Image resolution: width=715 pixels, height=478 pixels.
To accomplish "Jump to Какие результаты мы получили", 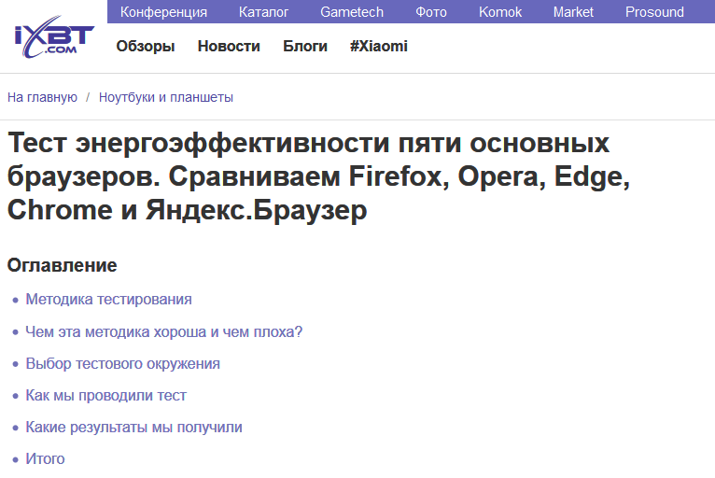I will 133,428.
